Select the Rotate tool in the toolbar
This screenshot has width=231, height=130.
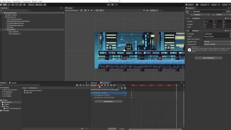click(9, 5)
